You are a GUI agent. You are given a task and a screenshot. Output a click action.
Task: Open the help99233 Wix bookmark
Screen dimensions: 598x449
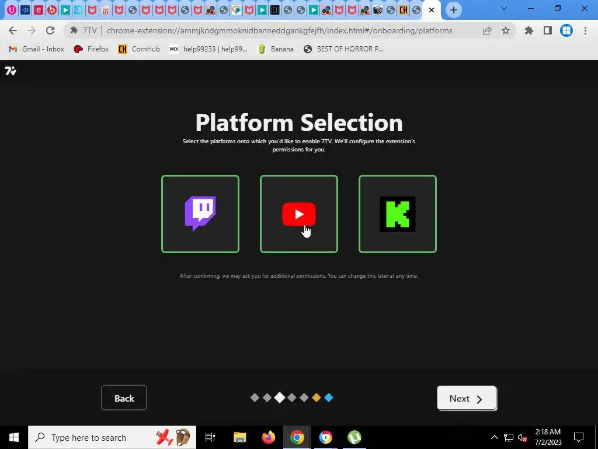(x=208, y=49)
